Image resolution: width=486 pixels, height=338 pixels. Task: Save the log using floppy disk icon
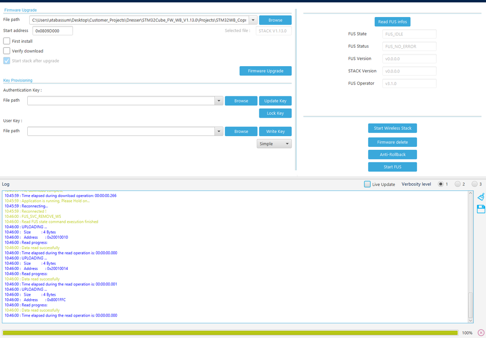coord(481,209)
